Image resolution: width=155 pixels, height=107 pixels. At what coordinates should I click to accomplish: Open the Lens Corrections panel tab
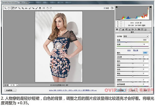133,29
